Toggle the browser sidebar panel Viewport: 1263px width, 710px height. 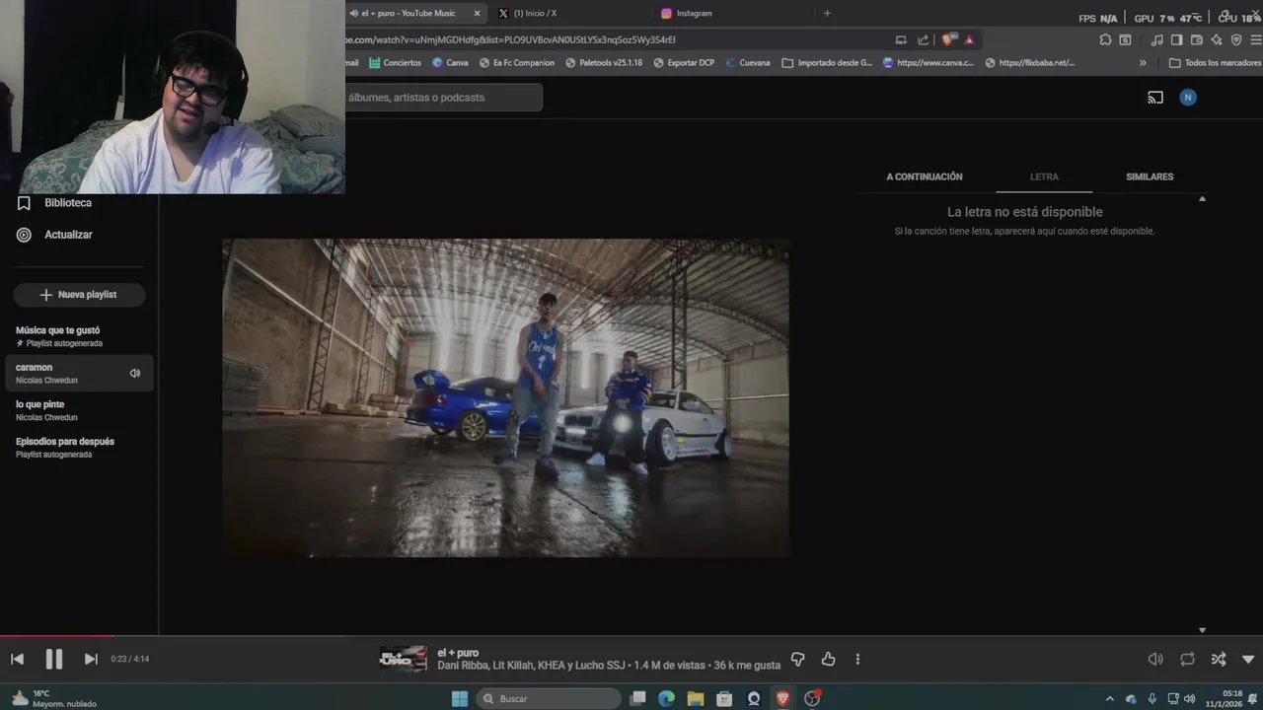tap(1176, 39)
